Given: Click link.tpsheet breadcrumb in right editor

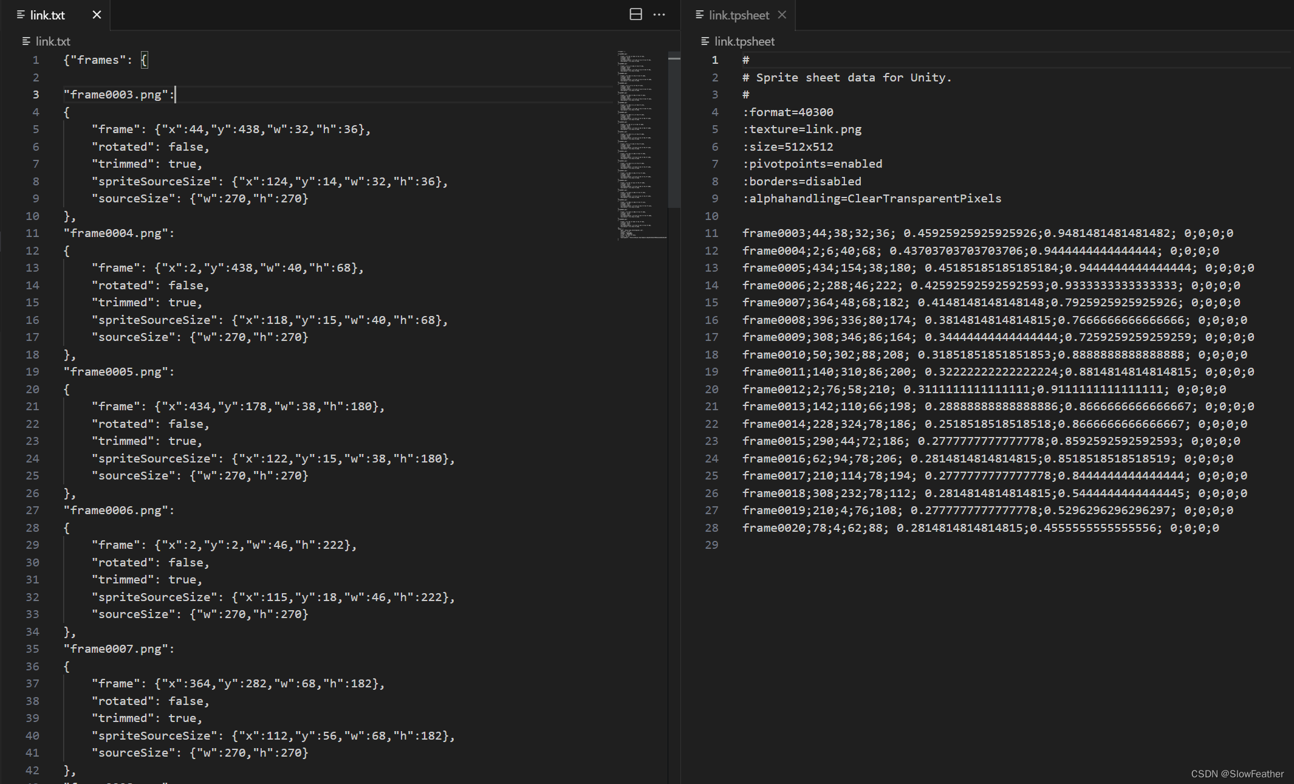Looking at the screenshot, I should [x=744, y=41].
